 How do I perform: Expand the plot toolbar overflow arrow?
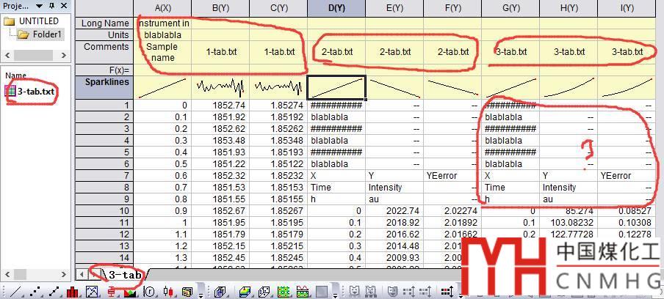point(201,293)
